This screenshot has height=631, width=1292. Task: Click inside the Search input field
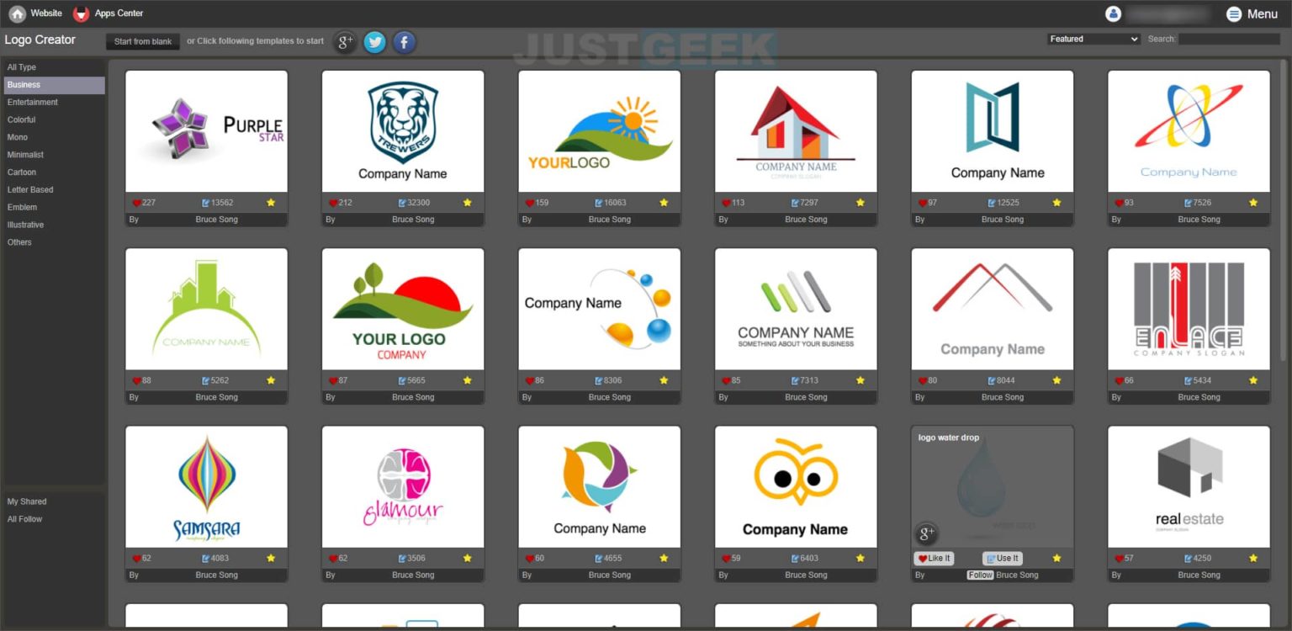(x=1229, y=39)
